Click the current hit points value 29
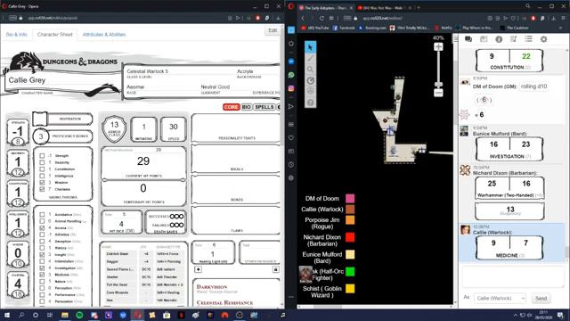The width and height of the screenshot is (570, 321). click(143, 161)
